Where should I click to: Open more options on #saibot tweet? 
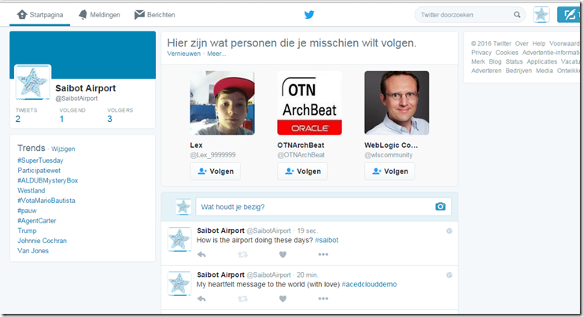tap(323, 255)
